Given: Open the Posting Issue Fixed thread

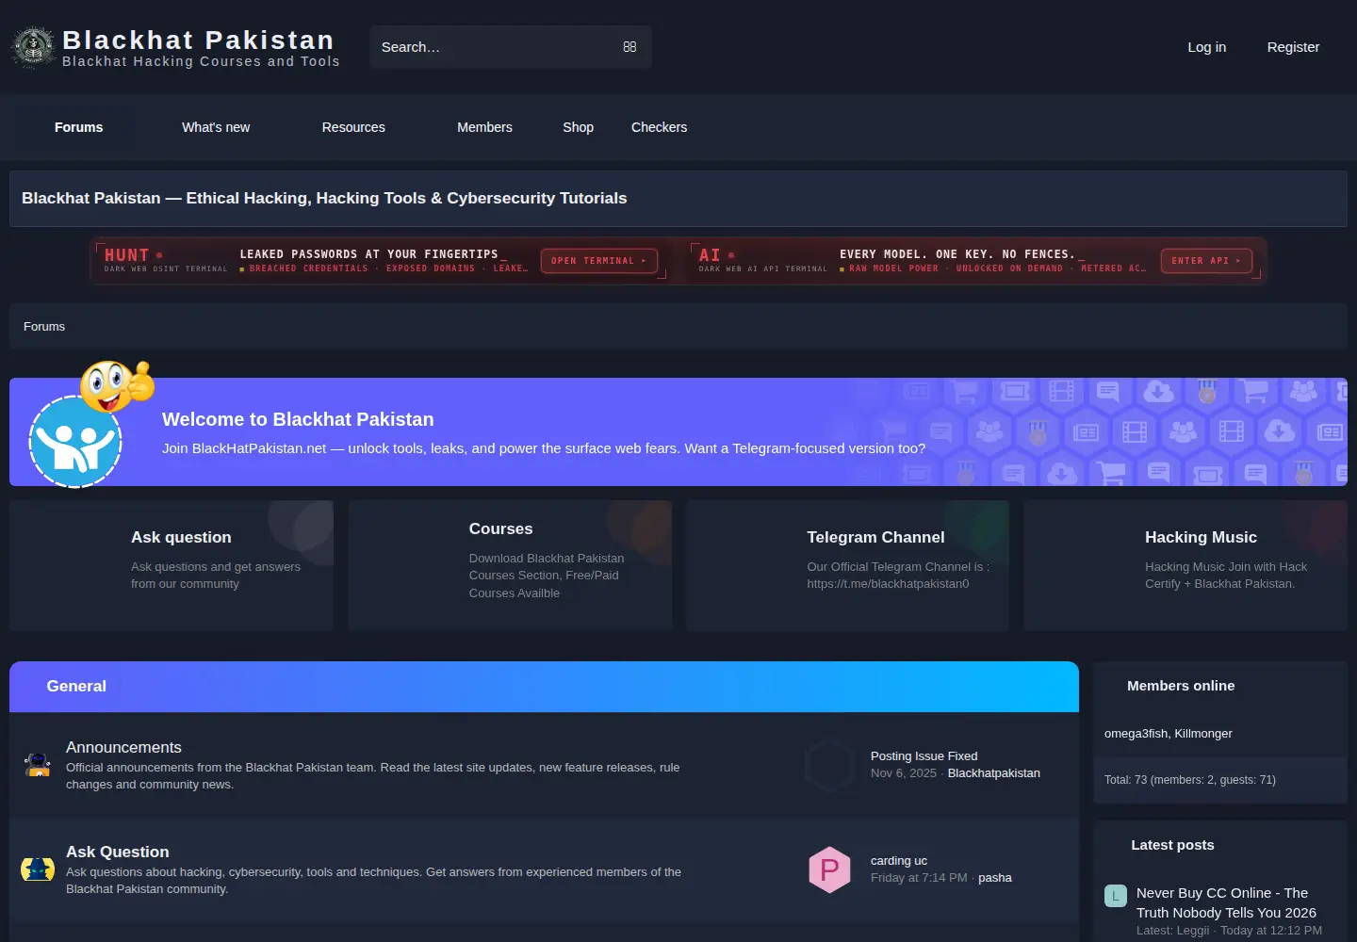Looking at the screenshot, I should pyautogui.click(x=924, y=756).
